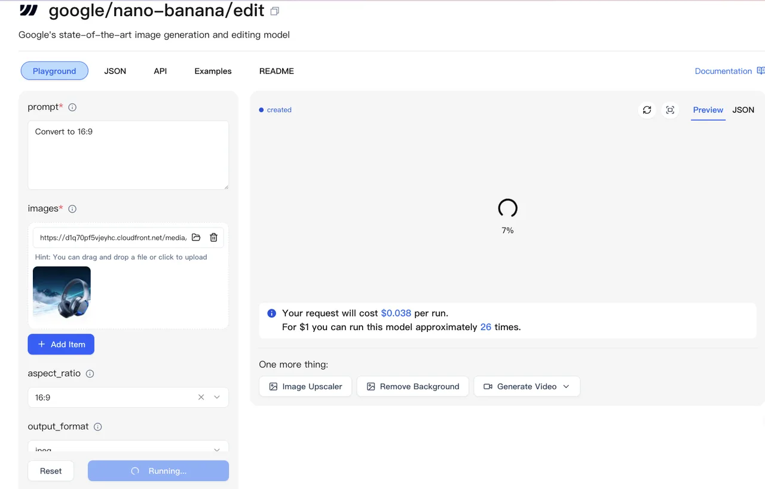The width and height of the screenshot is (765, 489).
Task: Click the images info icon
Action: (72, 209)
